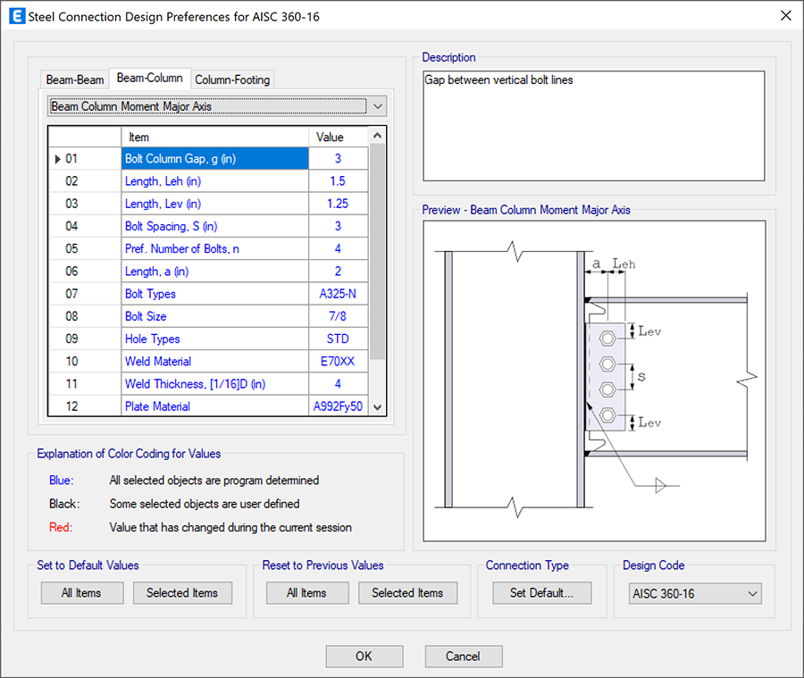
Task: Switch to the Column-Footing tab
Action: [232, 80]
